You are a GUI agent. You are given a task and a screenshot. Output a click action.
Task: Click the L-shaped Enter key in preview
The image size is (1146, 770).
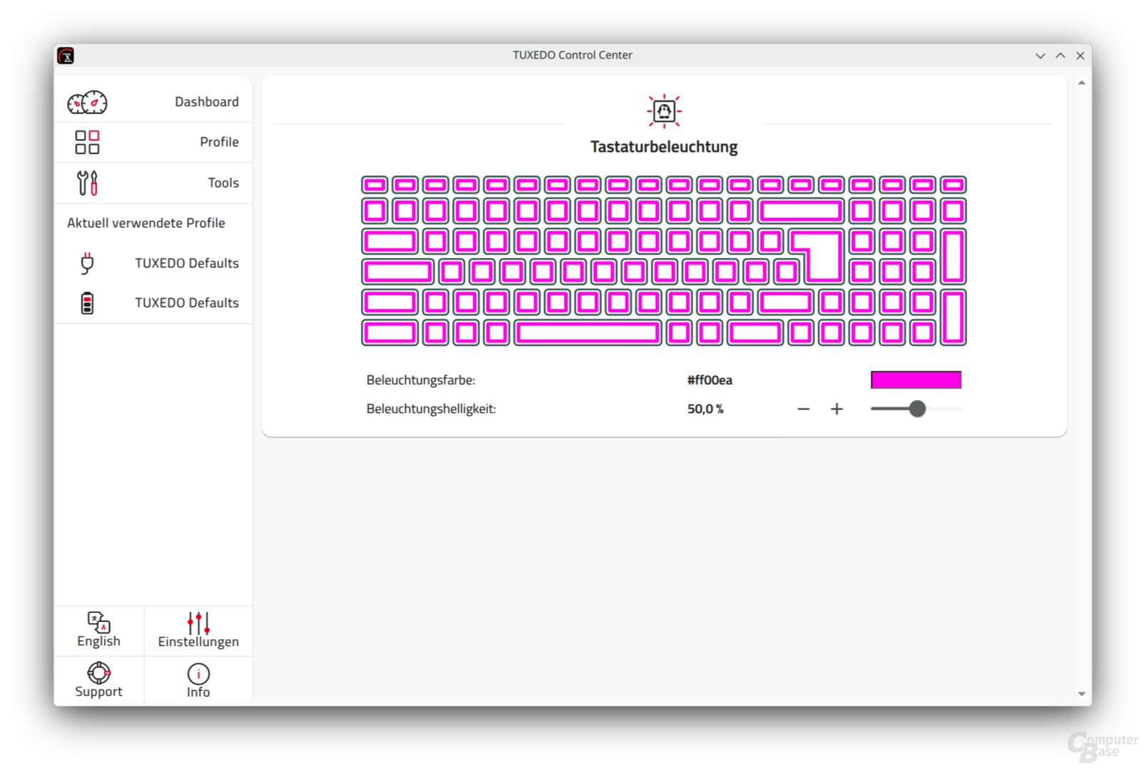[x=824, y=255]
